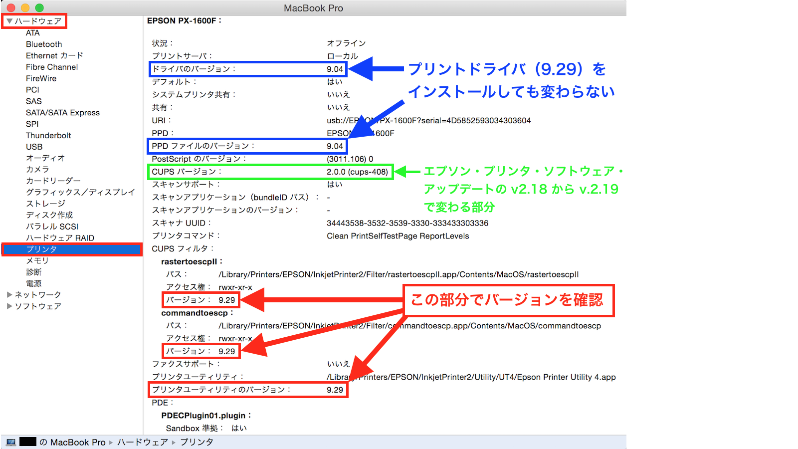Select カードリーダー in the sidebar
This screenshot has height=449, width=798.
[53, 181]
